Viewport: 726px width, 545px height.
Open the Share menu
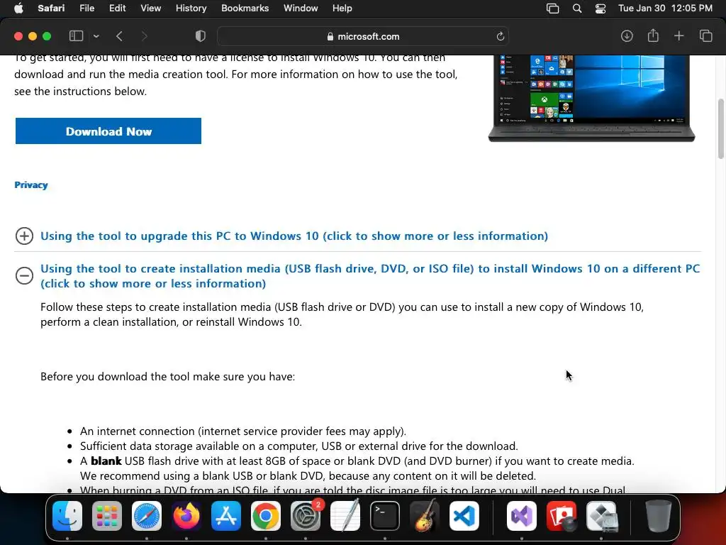point(653,35)
